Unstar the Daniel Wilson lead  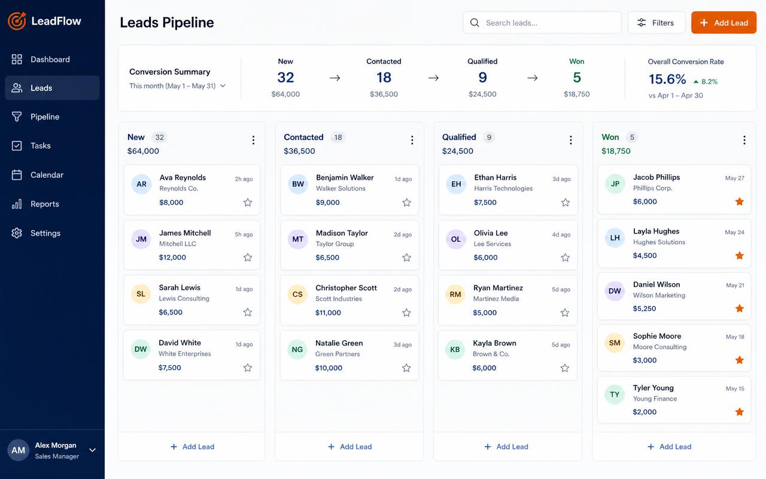(739, 308)
